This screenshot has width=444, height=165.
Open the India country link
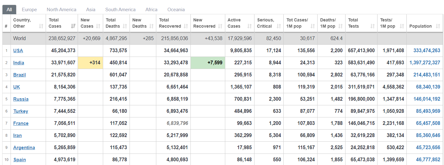19,62
